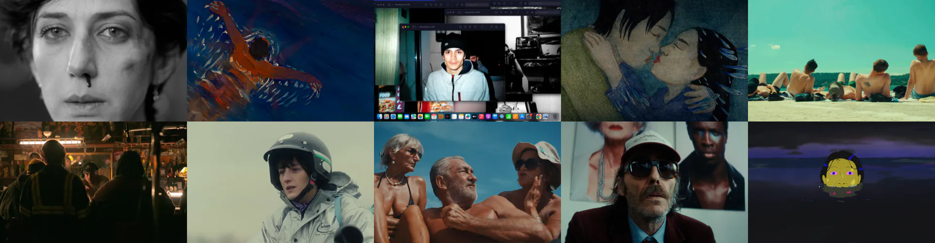Open the painted still of orange swimmer among fish
The width and height of the screenshot is (935, 243).
280,60
